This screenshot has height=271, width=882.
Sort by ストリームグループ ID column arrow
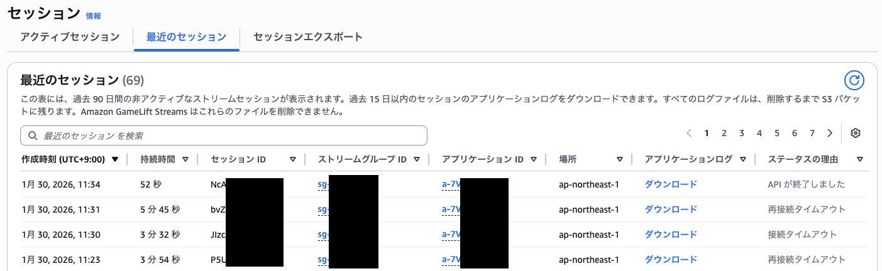tap(417, 159)
